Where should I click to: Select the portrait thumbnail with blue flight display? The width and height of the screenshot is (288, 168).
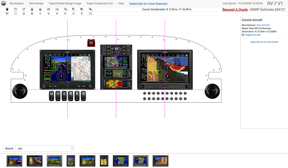[x=71, y=161]
